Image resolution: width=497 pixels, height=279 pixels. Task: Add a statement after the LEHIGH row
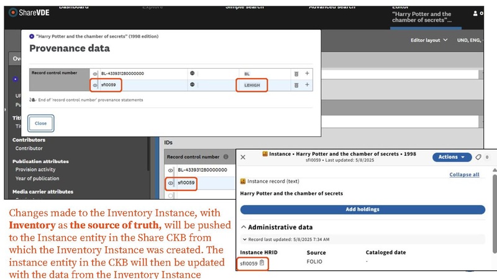click(307, 84)
